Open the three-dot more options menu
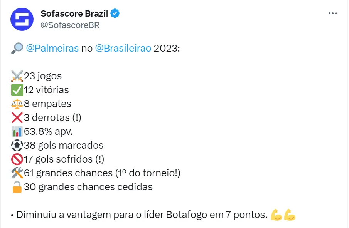Screen dimensions: 349x228 tap(332, 13)
